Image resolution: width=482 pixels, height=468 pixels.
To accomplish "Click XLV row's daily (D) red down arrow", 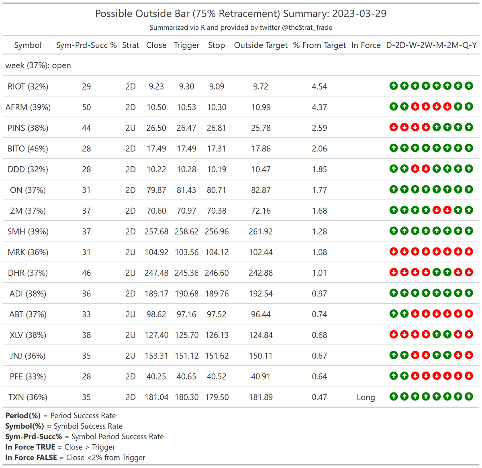I will tap(394, 334).
